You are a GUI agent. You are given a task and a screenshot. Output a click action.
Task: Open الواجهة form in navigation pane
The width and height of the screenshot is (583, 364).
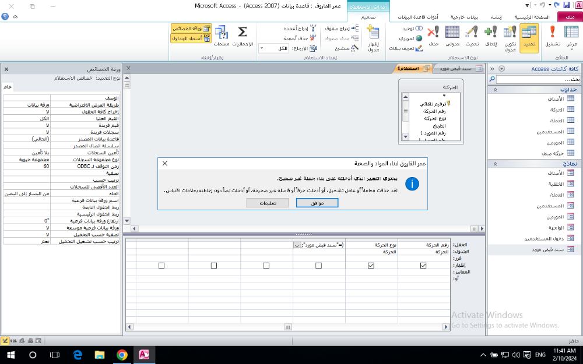561,228
